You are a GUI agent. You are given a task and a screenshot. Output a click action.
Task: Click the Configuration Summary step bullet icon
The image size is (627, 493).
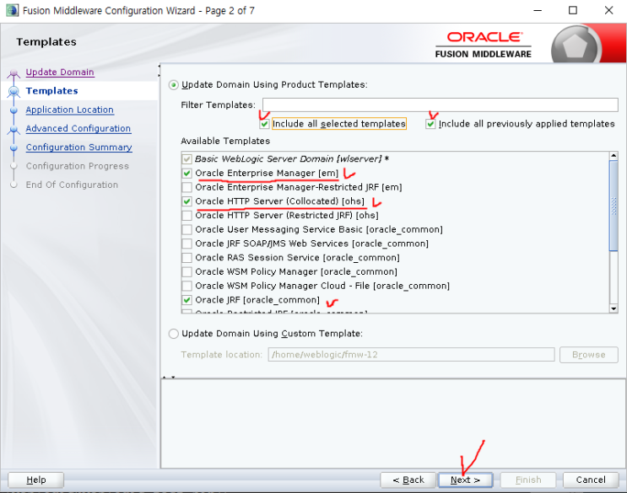click(14, 147)
